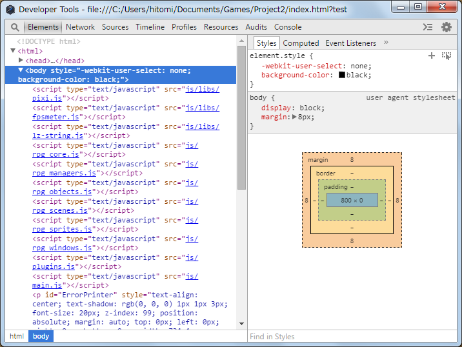The width and height of the screenshot is (462, 347).
Task: Go to the Timeline tab
Action: pos(150,27)
